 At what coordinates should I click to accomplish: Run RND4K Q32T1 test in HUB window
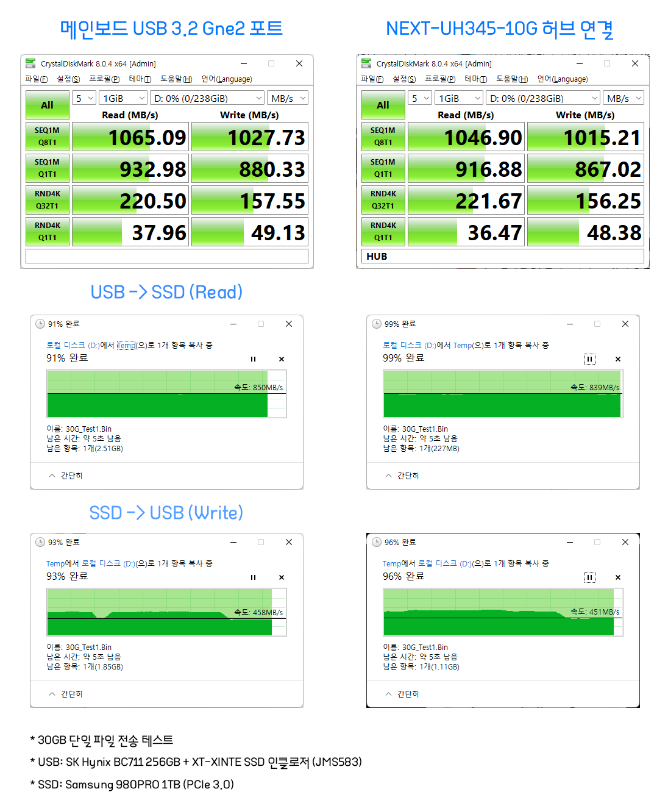pos(383,200)
